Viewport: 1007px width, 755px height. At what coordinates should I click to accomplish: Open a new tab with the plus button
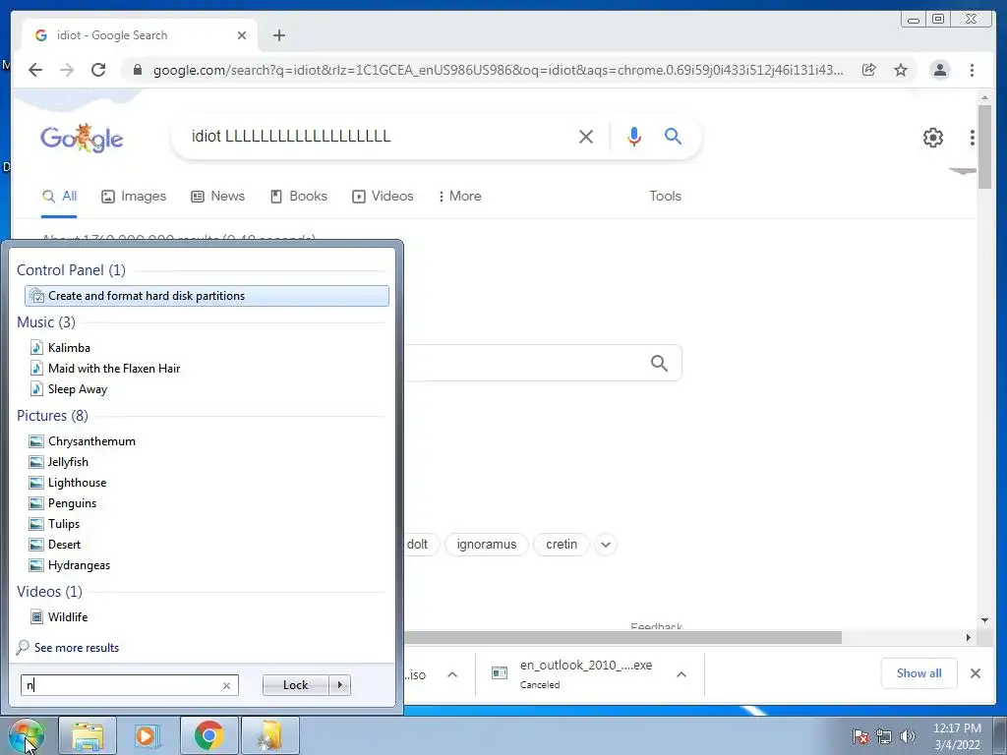pyautogui.click(x=278, y=35)
